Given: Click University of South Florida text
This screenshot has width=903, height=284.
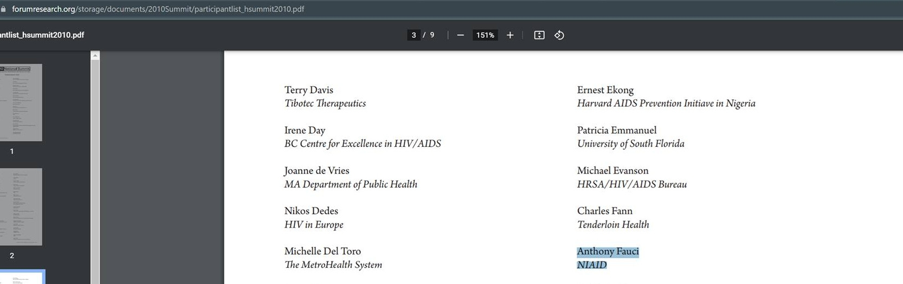Looking at the screenshot, I should click(x=631, y=144).
